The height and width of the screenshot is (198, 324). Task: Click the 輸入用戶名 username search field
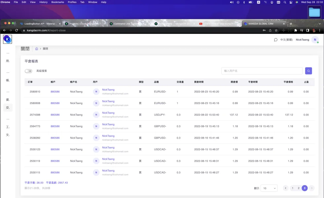tap(262, 71)
